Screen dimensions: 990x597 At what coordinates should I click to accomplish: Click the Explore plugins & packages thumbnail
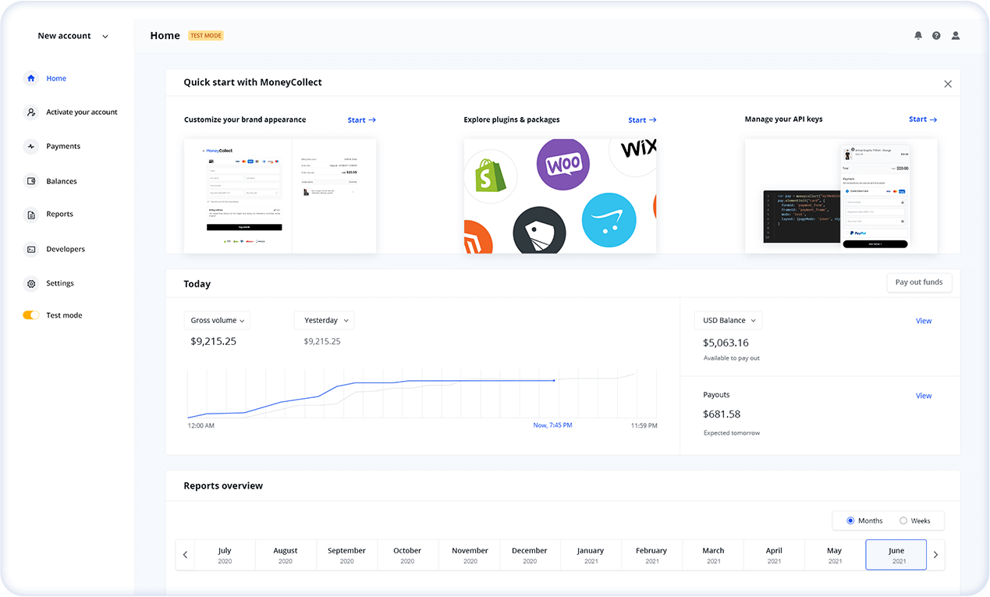pyautogui.click(x=560, y=196)
